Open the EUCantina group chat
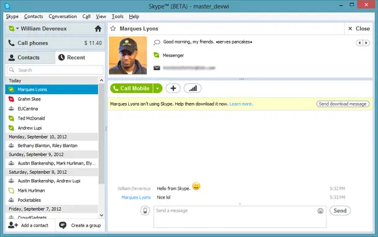This screenshot has width=378, height=237. coord(52,109)
